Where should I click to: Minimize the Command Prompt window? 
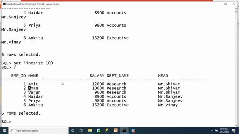click(218, 4)
